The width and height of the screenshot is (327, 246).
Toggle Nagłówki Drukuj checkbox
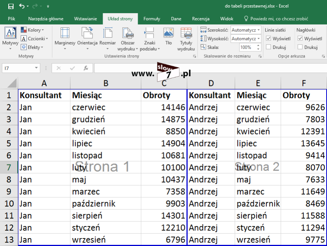click(300, 47)
